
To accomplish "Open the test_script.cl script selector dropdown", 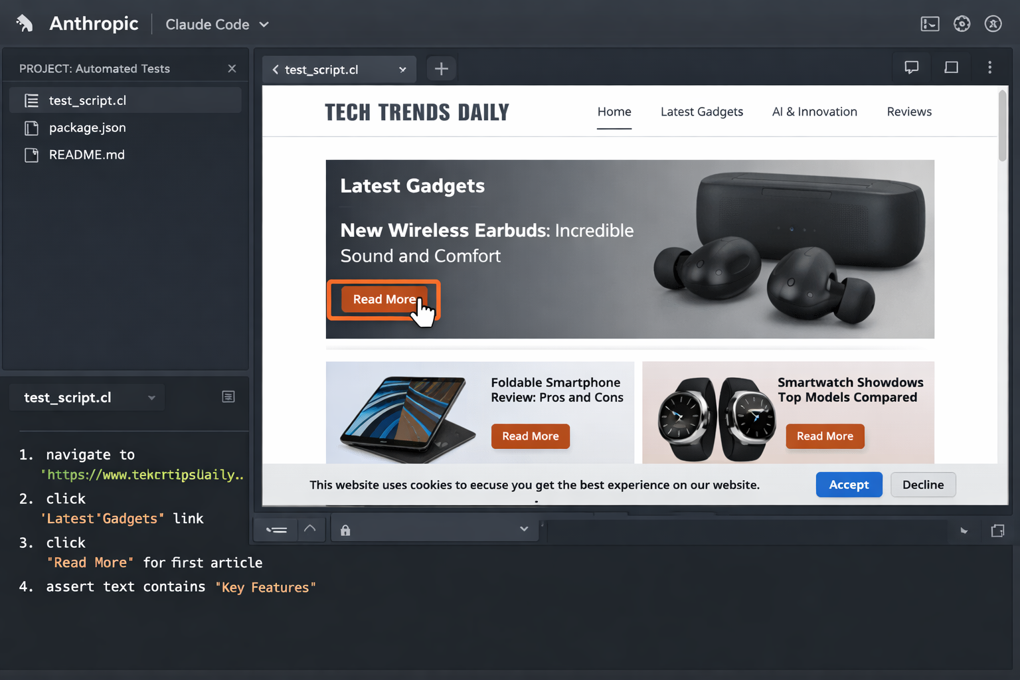I will (x=88, y=398).
